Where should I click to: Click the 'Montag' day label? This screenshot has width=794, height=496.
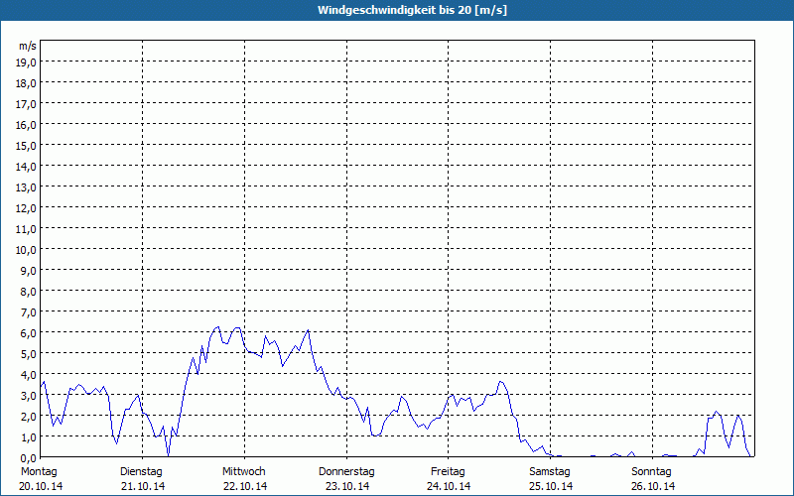coord(39,472)
